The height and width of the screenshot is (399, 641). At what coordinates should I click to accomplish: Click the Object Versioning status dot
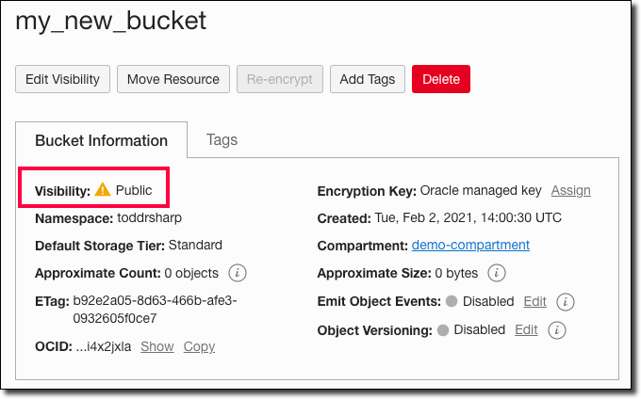click(x=442, y=330)
